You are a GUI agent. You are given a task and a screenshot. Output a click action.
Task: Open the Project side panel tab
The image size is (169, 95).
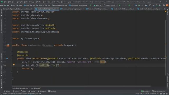coord(1,12)
